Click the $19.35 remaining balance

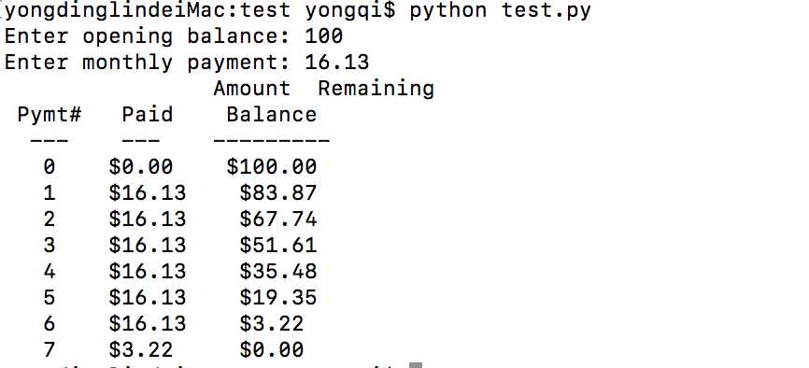tap(277, 298)
